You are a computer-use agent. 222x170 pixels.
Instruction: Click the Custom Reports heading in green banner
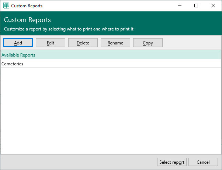27,20
